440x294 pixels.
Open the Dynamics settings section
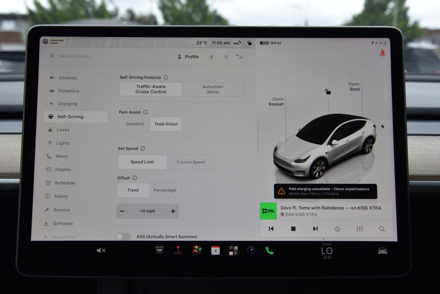(64, 91)
